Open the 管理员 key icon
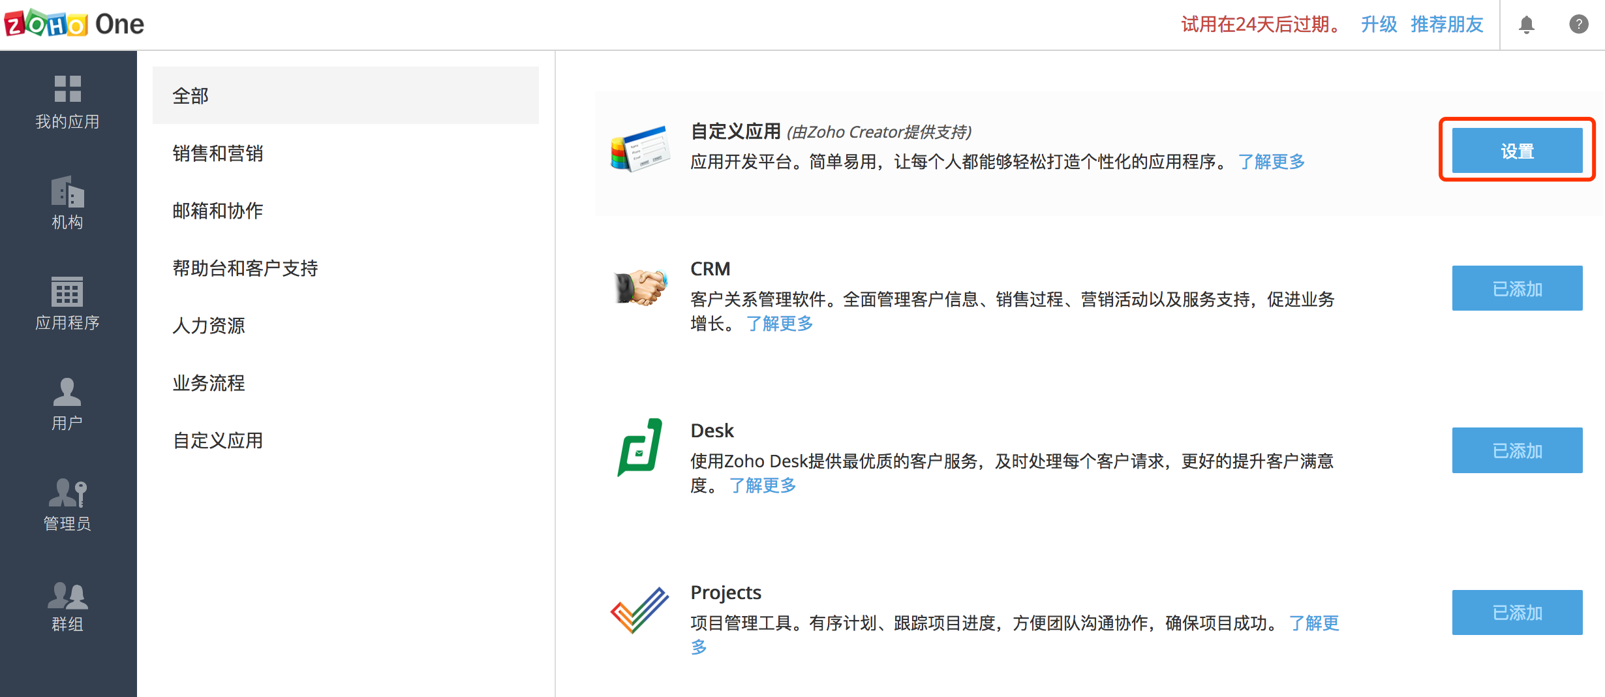 tap(67, 493)
